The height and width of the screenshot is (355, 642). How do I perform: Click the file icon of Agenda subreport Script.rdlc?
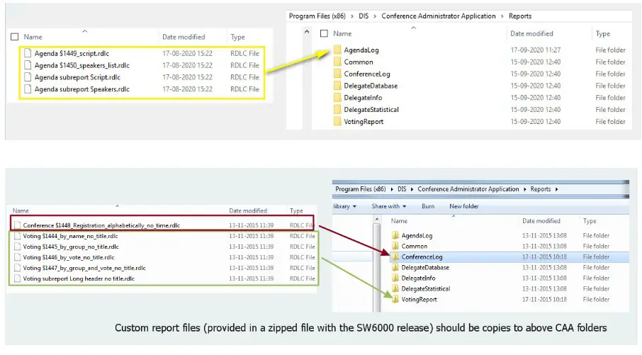pos(28,77)
